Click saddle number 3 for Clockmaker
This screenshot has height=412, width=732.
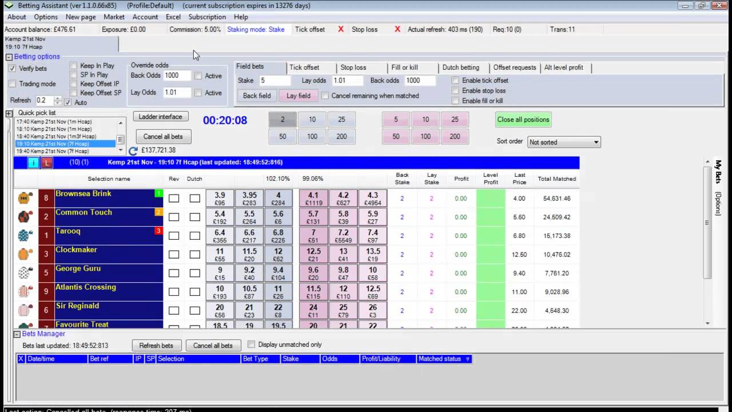(46, 254)
